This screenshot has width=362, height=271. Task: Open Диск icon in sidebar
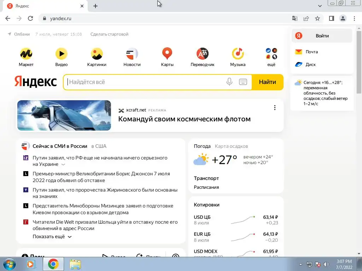298,65
